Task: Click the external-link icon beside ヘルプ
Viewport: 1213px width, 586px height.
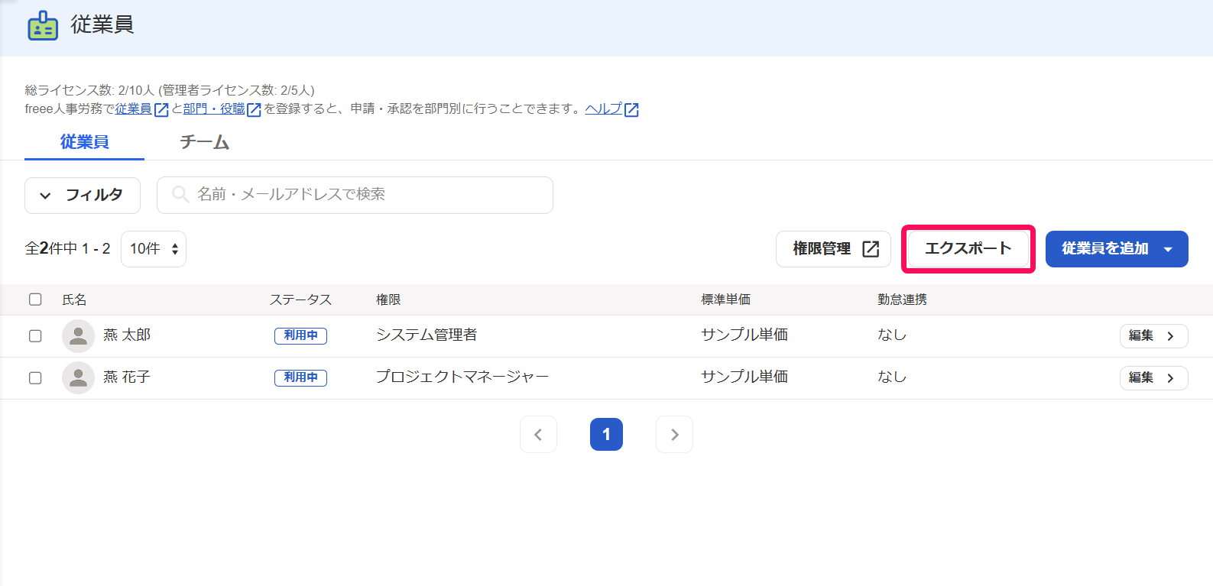Action: (x=631, y=110)
